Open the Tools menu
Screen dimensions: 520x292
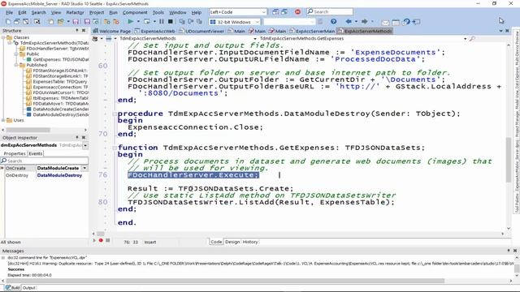click(x=158, y=12)
